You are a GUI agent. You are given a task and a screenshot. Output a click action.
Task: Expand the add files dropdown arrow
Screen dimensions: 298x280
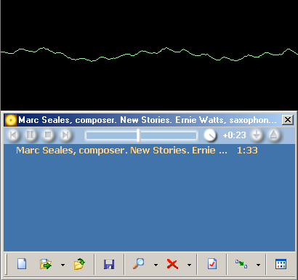[x=63, y=265]
